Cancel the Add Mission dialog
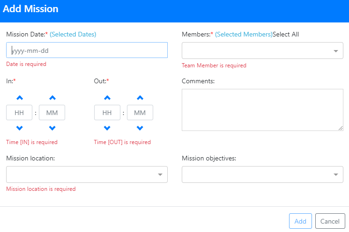Image resolution: width=349 pixels, height=232 pixels. [330, 221]
